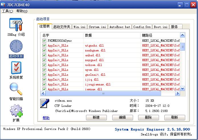The width and height of the screenshot is (198, 140).
Task: Uncheck the ijiq.dll AppInit_DLLs entry
Action: [44, 79]
